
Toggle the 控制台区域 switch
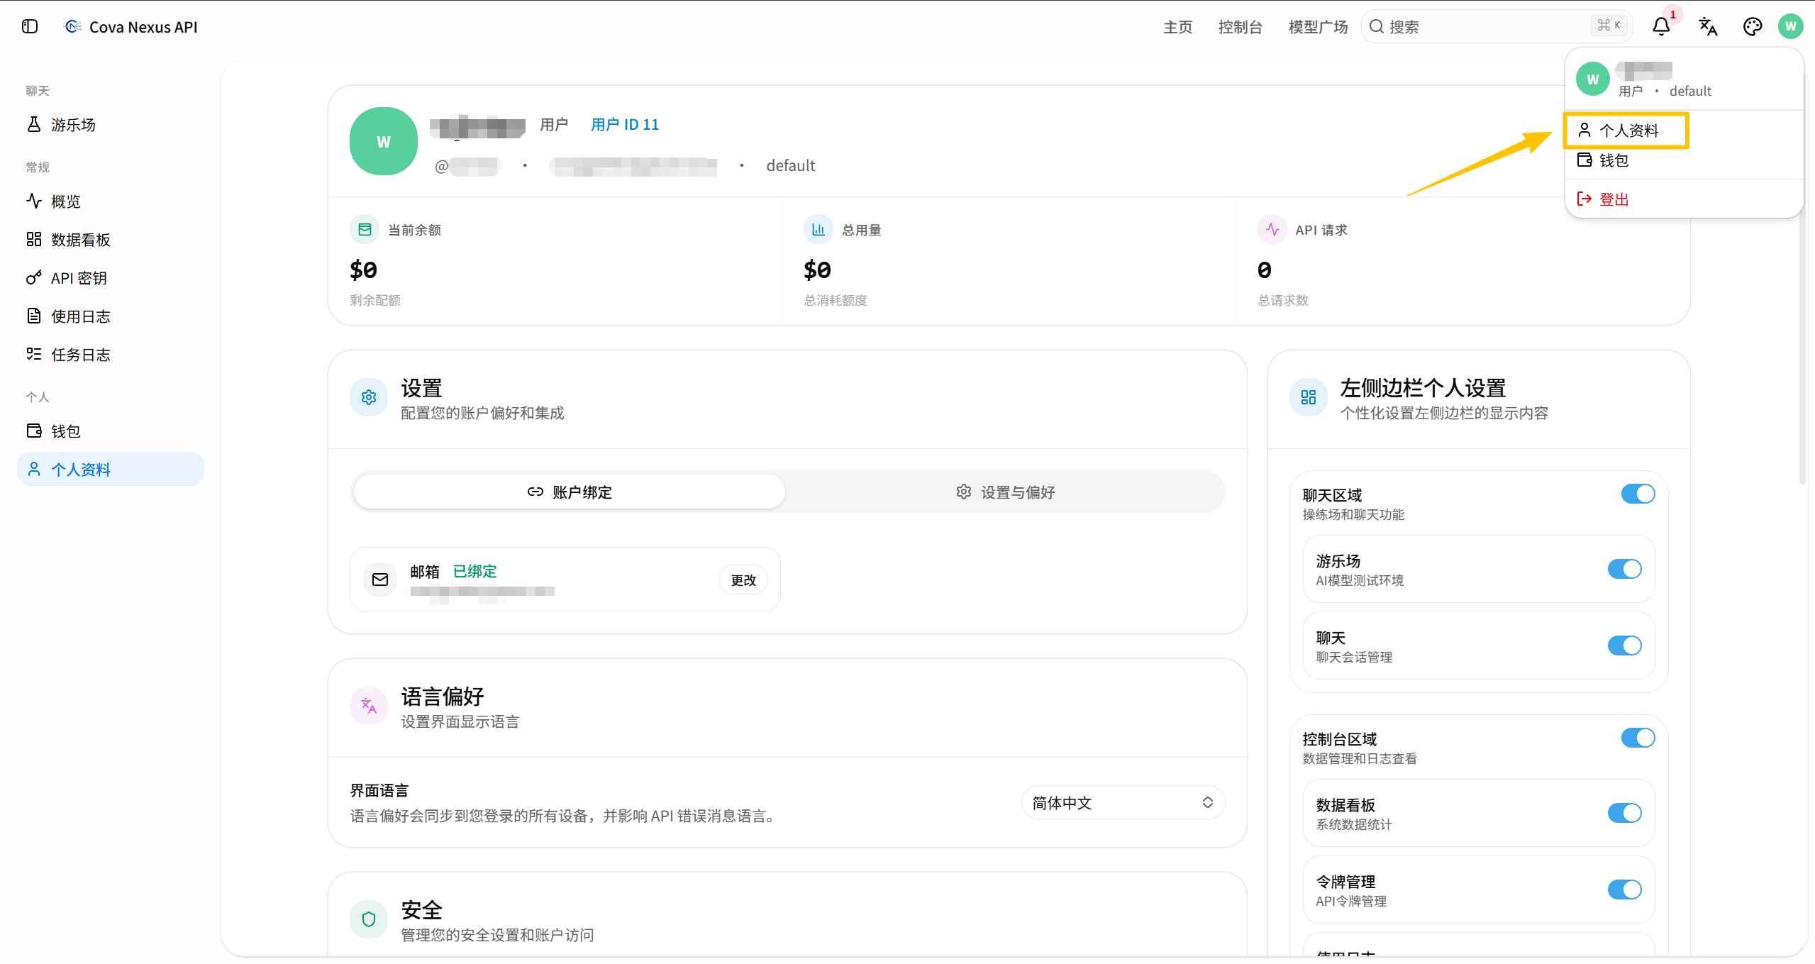tap(1638, 738)
